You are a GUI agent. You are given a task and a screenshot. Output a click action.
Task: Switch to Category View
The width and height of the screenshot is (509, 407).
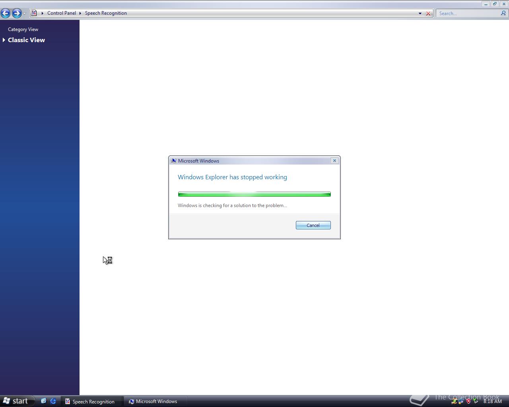pos(23,29)
